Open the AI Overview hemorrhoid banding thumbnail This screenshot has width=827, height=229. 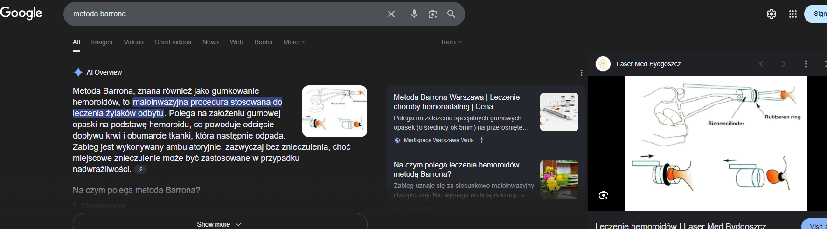[334, 111]
